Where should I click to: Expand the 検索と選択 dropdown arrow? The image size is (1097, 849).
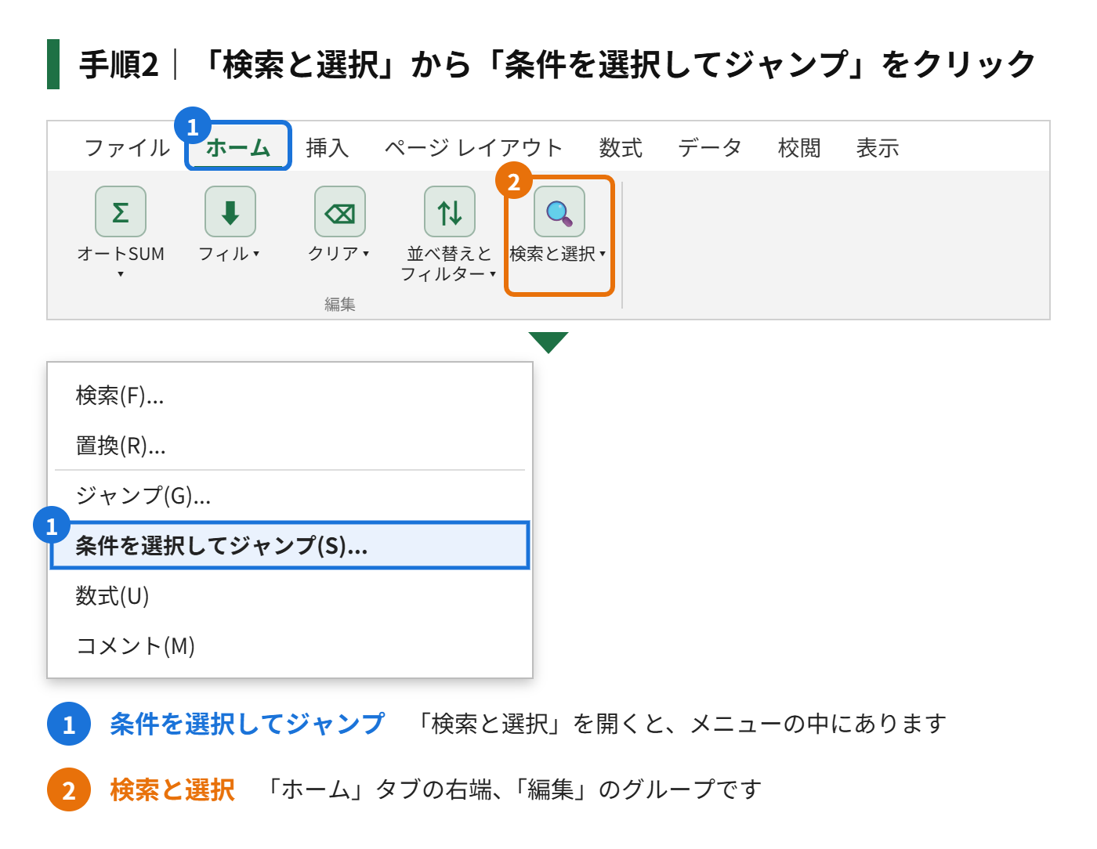[x=603, y=254]
